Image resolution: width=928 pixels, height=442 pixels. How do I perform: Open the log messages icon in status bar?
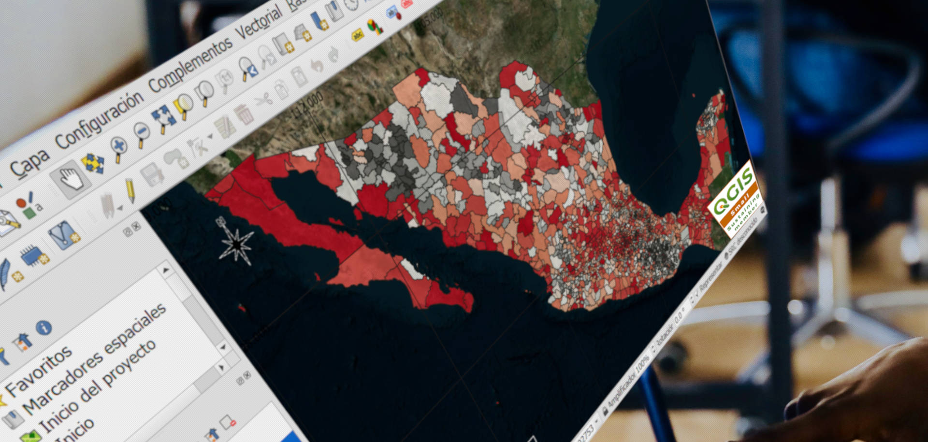point(763,211)
